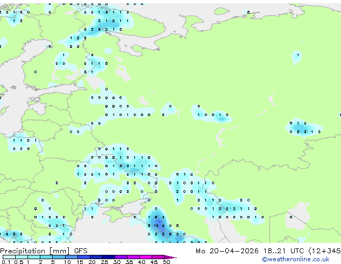The width and height of the screenshot is (341, 264).
Task: Select the 30–35 mm purple legend box
Action: click(120, 257)
